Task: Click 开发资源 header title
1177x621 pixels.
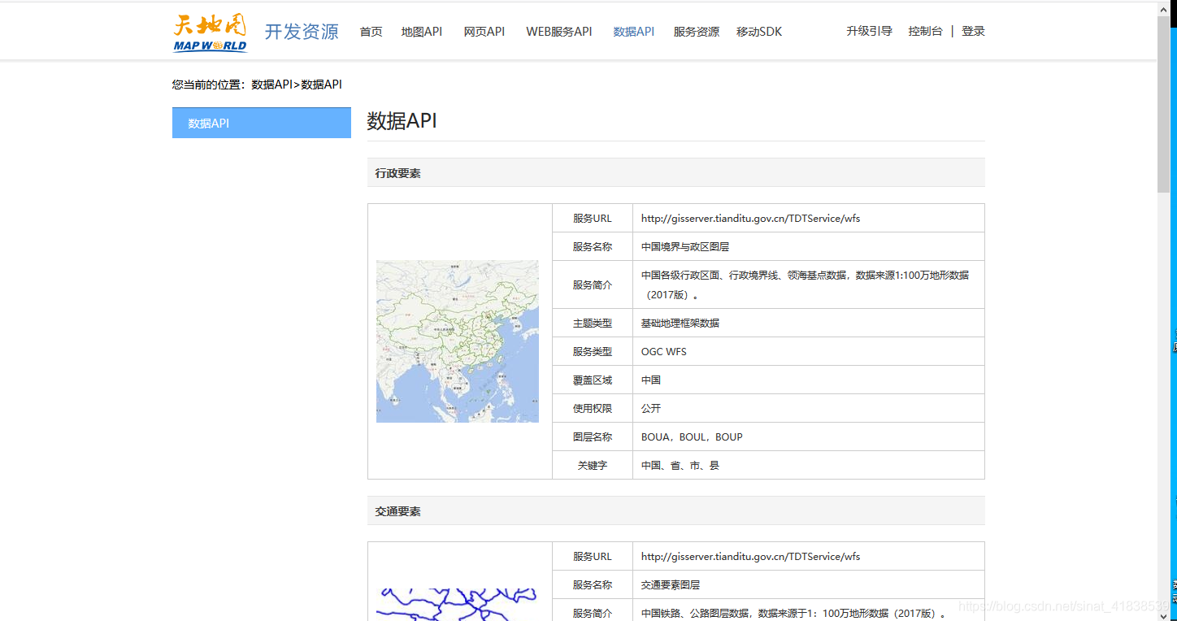Action: pos(302,32)
